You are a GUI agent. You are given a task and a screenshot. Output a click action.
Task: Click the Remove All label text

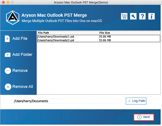23,87
